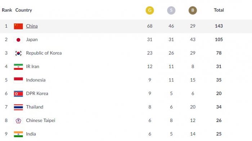The height and width of the screenshot is (141, 252).
Task: Click the China flag icon
Action: pos(18,26)
